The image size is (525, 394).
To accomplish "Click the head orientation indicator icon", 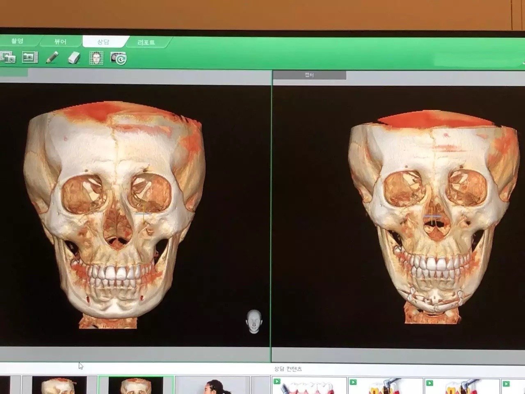I will (254, 321).
